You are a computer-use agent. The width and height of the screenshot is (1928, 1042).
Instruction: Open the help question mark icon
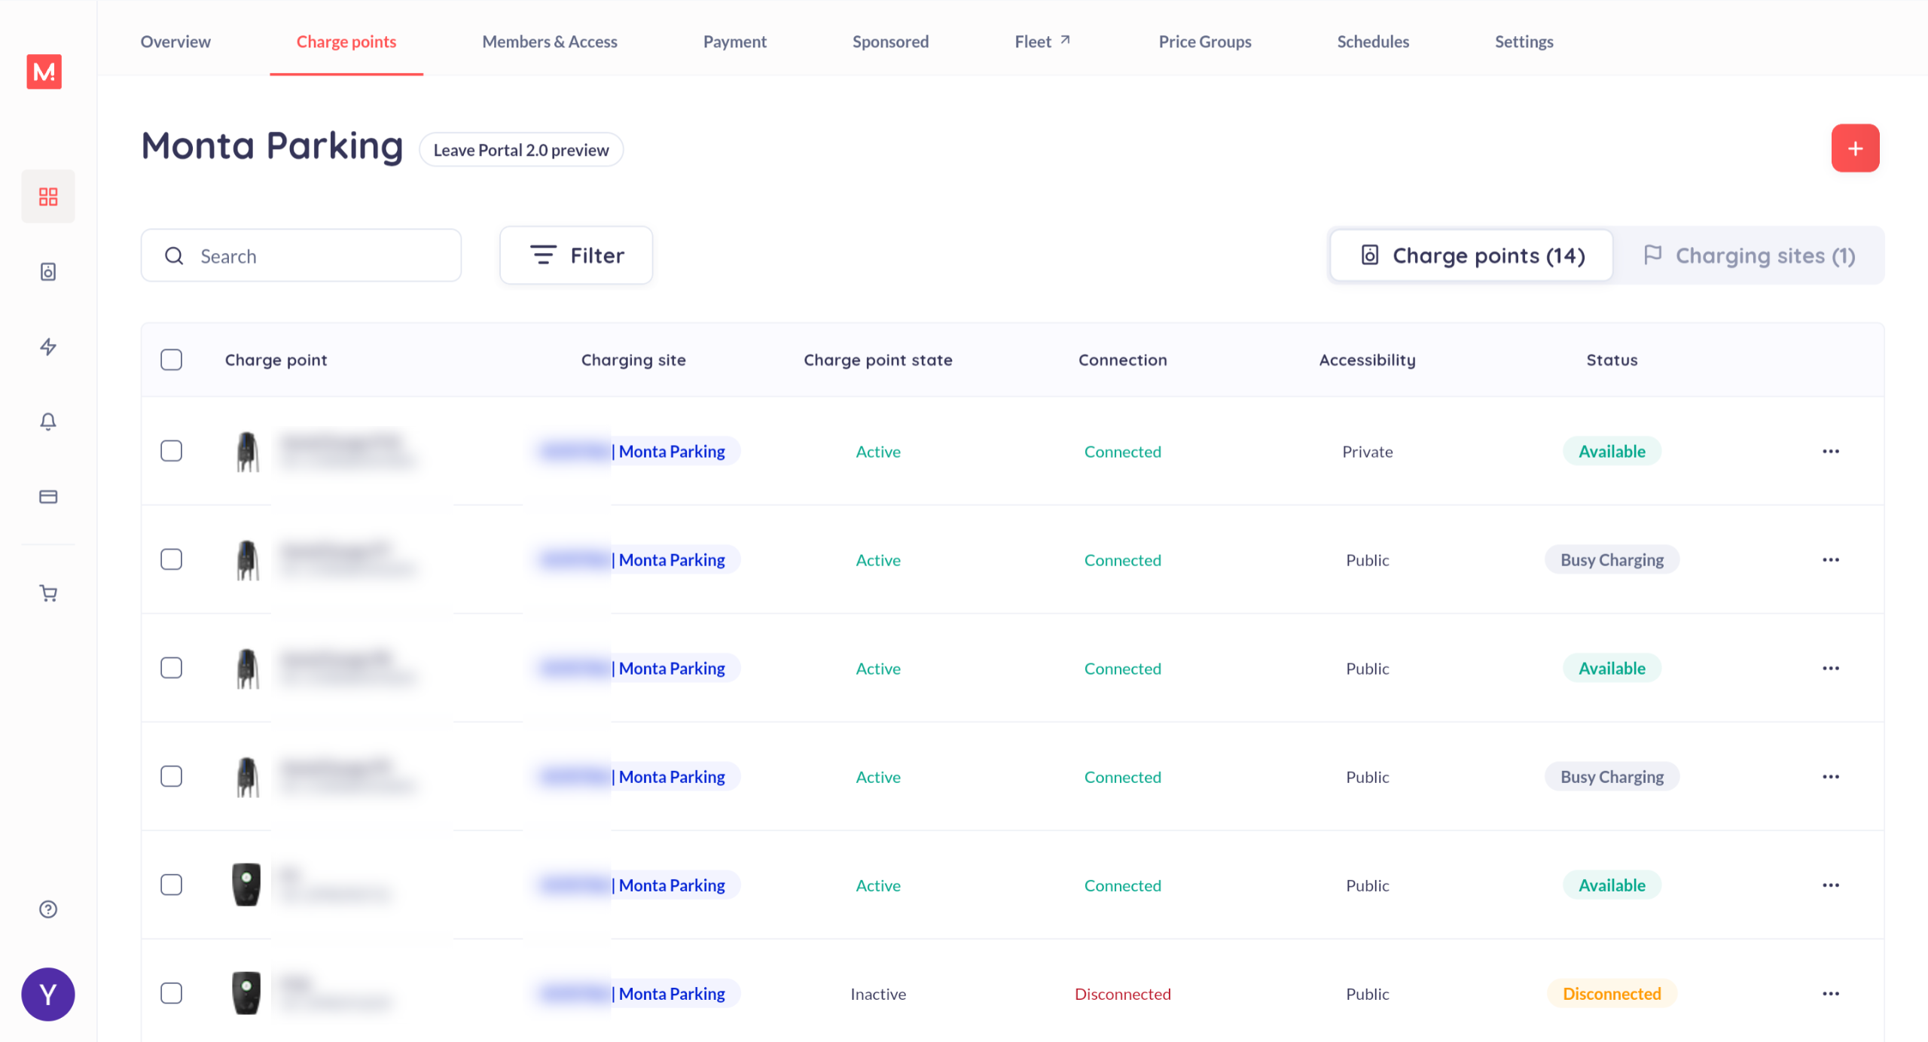[48, 909]
